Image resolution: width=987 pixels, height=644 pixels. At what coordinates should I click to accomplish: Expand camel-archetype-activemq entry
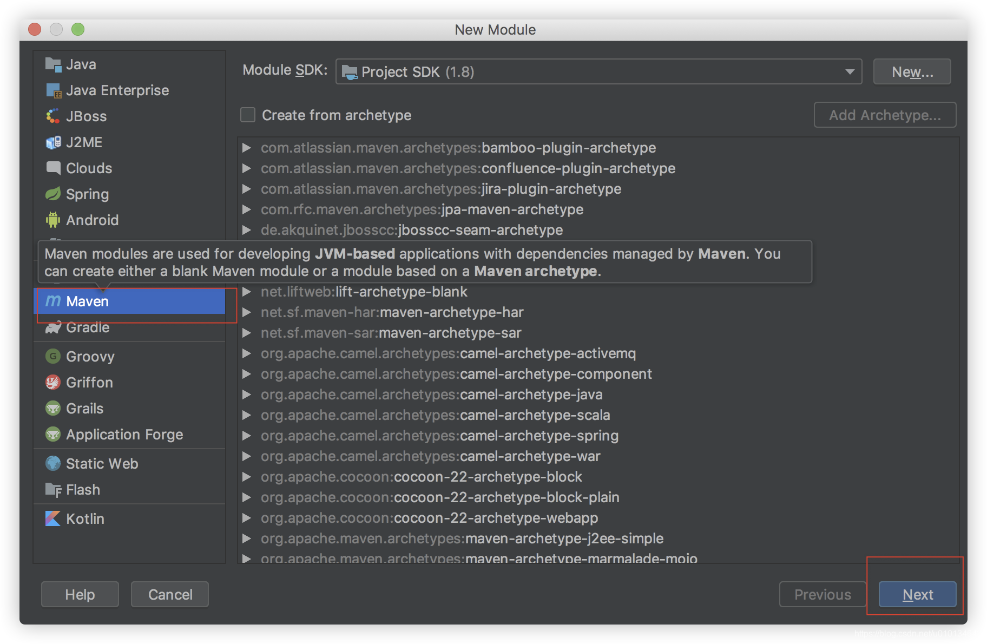coord(247,353)
